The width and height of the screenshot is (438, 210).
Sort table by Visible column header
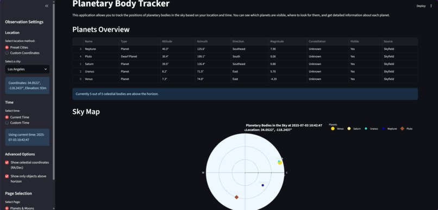(365, 41)
